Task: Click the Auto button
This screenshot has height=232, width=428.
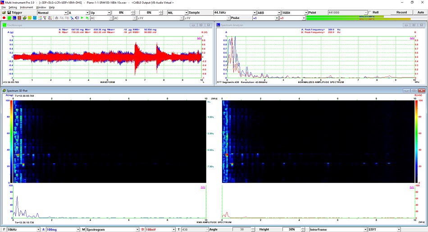Action: point(420,13)
